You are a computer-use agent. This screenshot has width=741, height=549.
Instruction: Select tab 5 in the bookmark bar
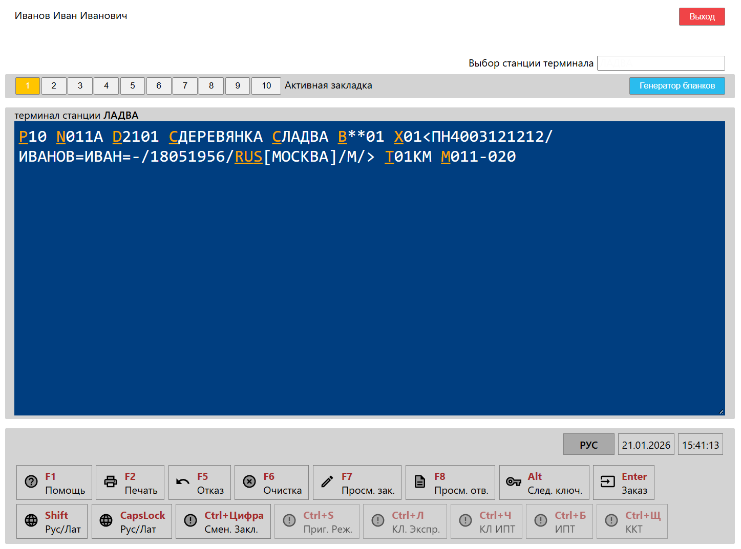click(133, 86)
